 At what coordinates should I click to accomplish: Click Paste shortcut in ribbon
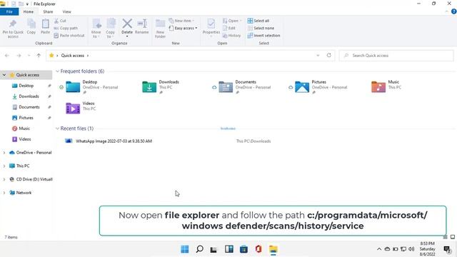point(69,35)
